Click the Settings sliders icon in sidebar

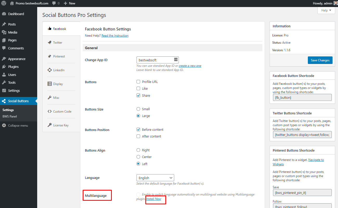point(4,91)
